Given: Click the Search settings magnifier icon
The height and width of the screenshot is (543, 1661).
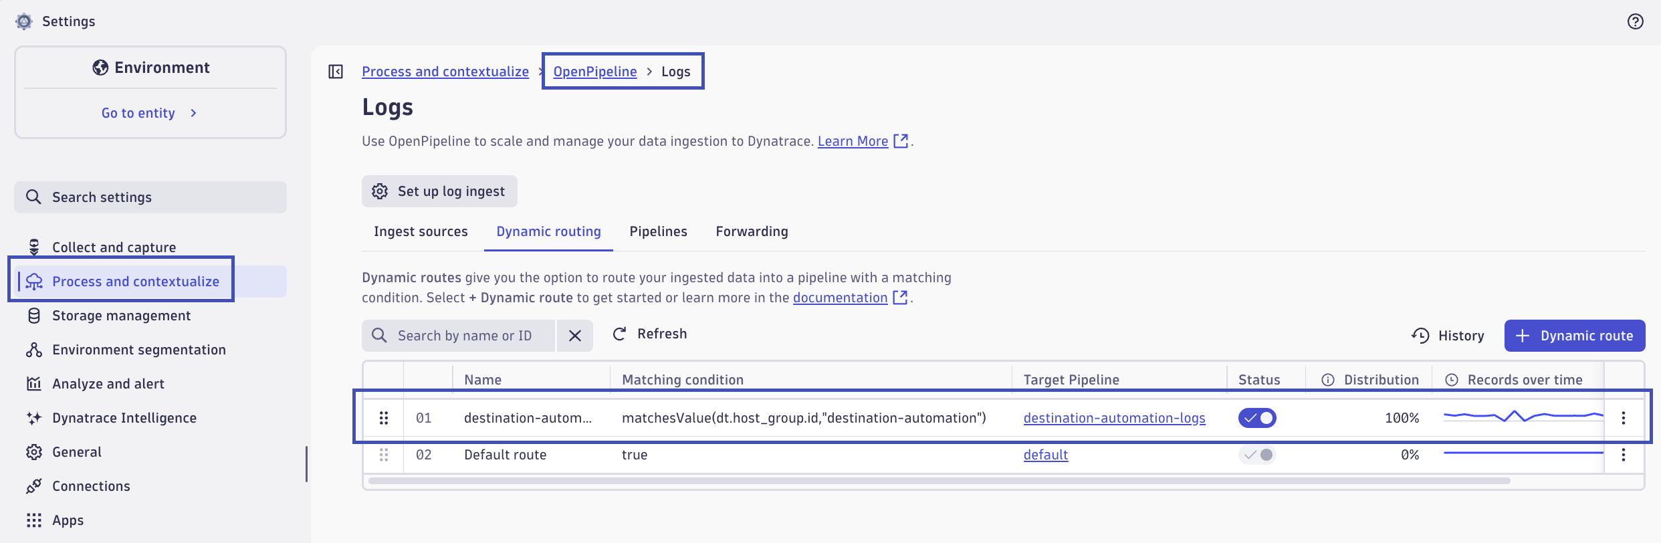Looking at the screenshot, I should click(33, 197).
